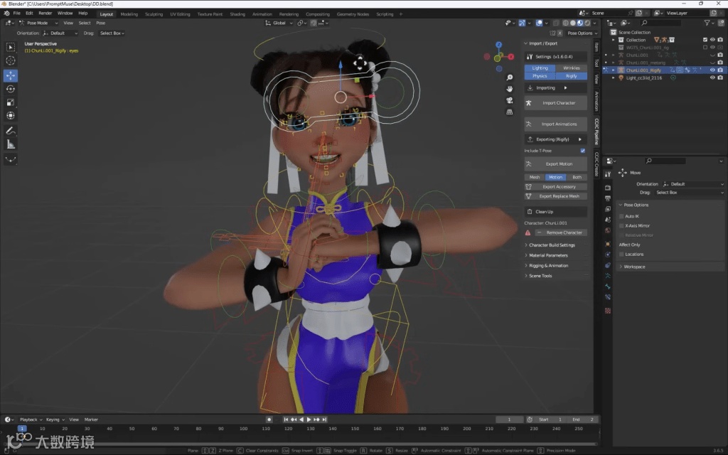Select the Breakdowner pose tool
The image size is (728, 455).
(x=10, y=160)
